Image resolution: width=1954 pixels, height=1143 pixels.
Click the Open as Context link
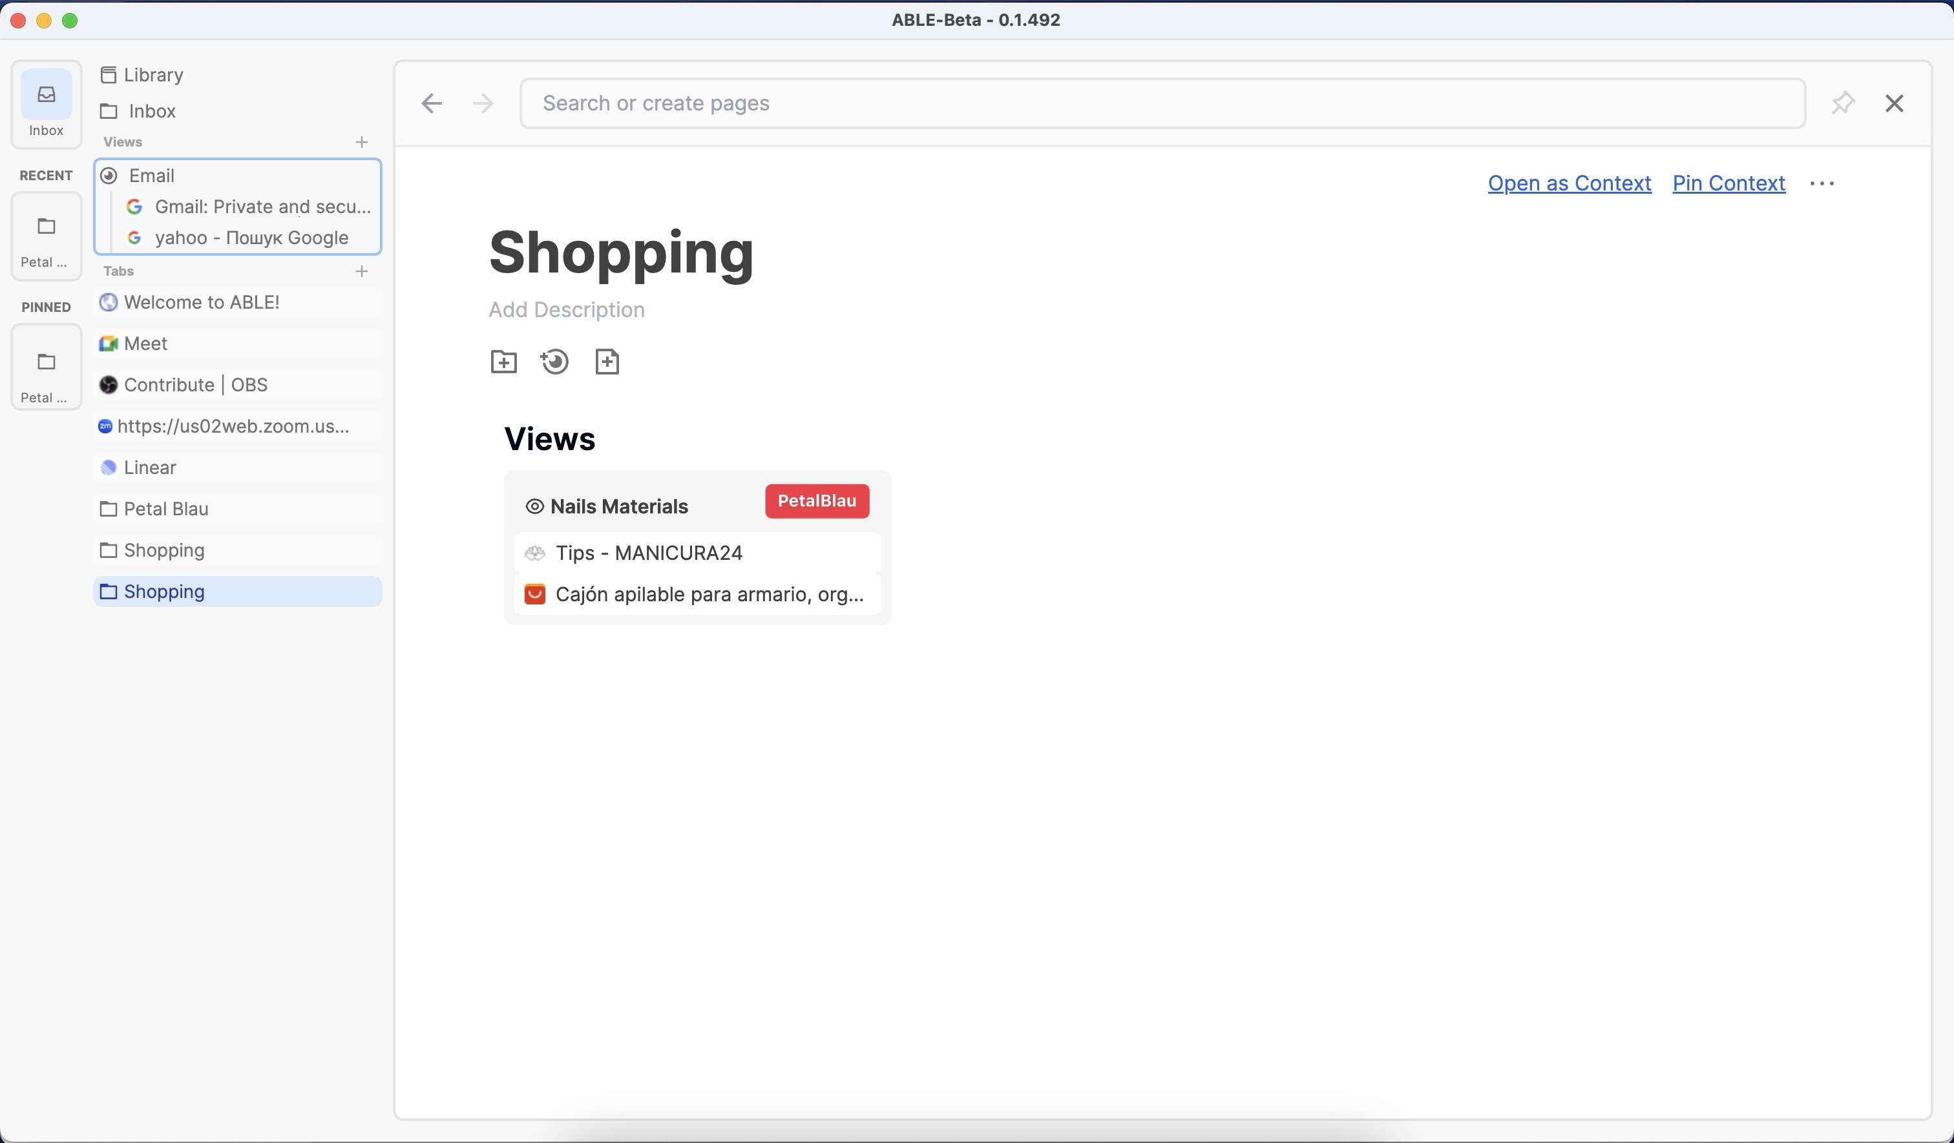coord(1569,183)
